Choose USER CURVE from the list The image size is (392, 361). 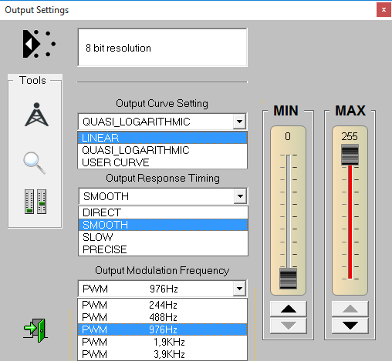pyautogui.click(x=162, y=162)
